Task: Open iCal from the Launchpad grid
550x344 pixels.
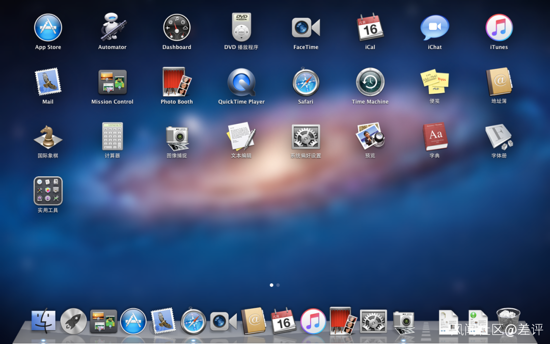Action: pos(370,28)
